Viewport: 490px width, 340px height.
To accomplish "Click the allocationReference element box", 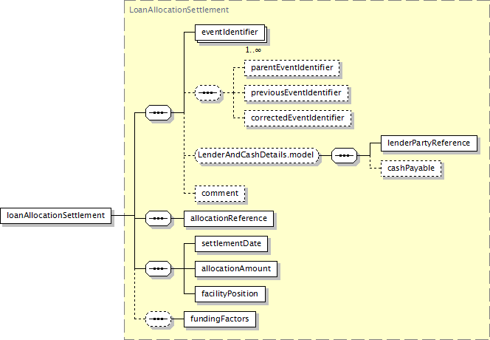I will click(x=229, y=219).
